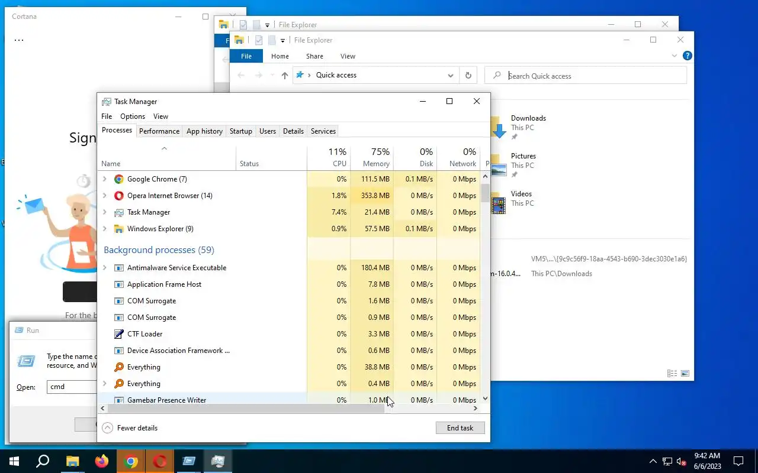Image resolution: width=758 pixels, height=473 pixels.
Task: Open the notification center icon
Action: coord(738,461)
